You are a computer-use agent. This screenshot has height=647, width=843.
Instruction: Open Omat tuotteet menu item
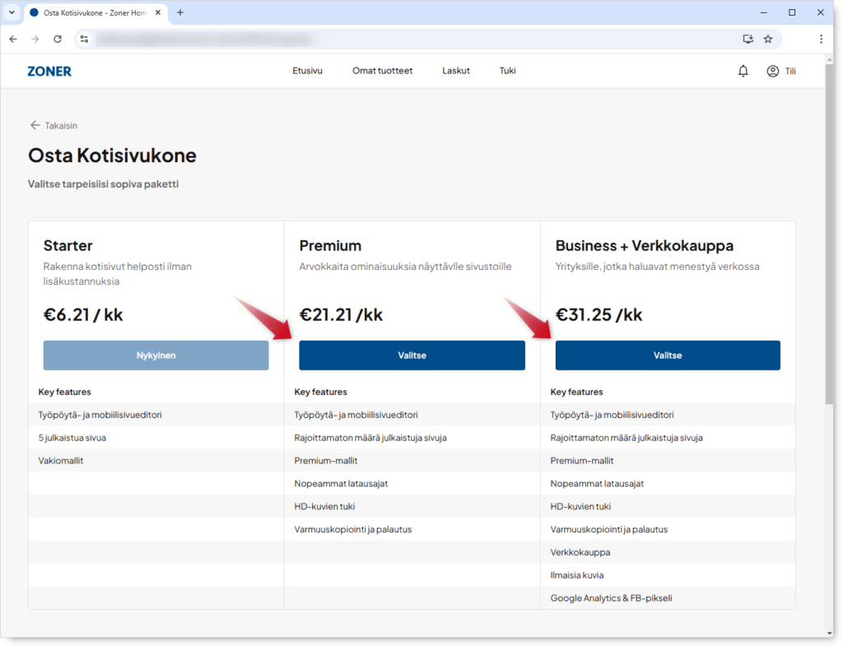tap(382, 71)
